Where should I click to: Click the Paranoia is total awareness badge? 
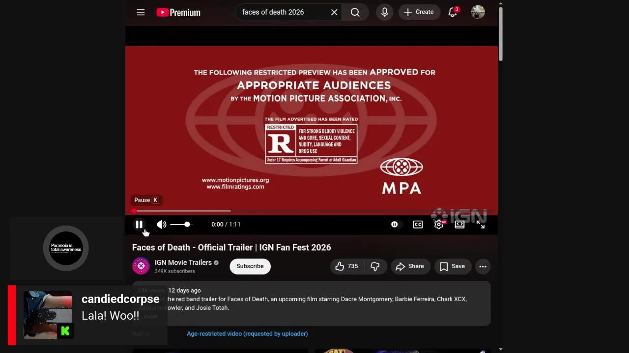(66, 248)
